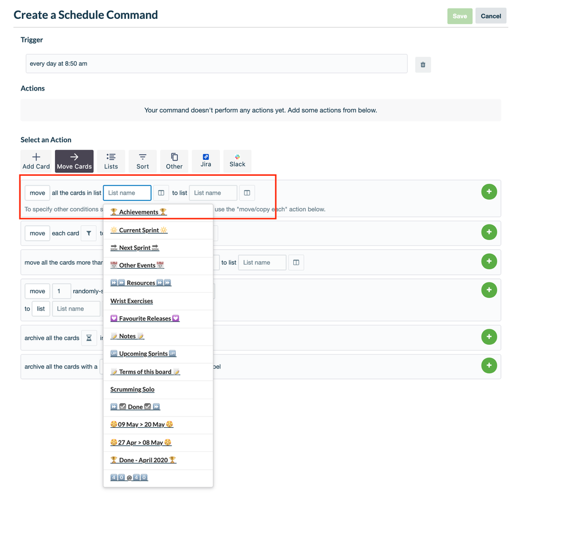Select the Move Cards action tab
Image resolution: width=572 pixels, height=535 pixels.
click(74, 161)
